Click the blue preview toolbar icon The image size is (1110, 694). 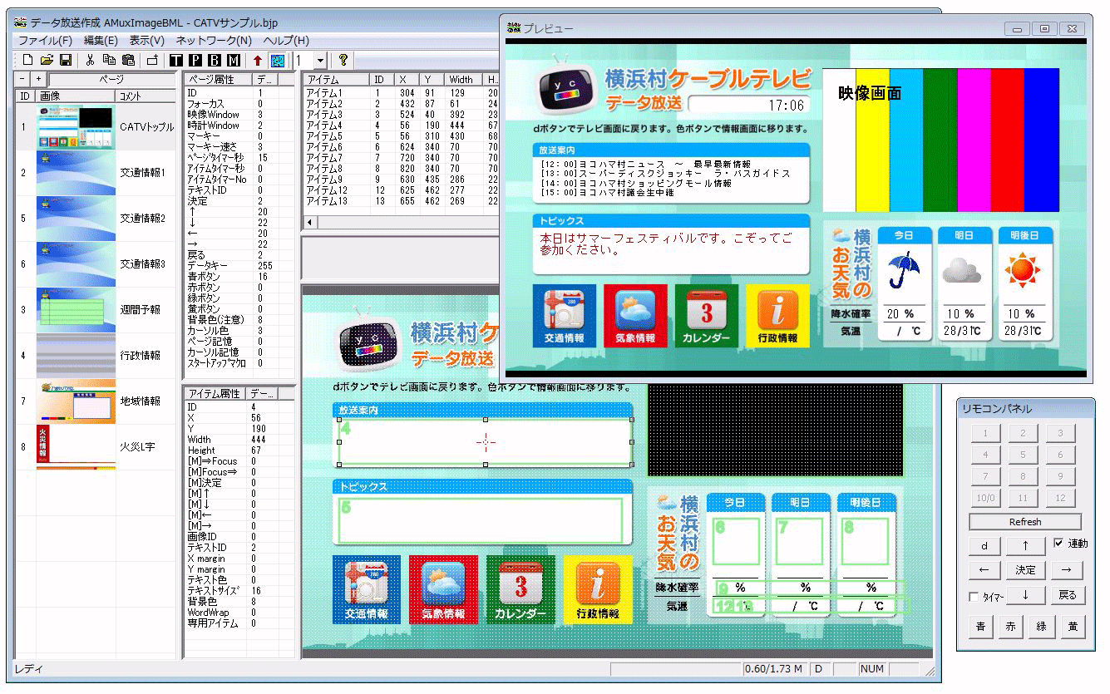click(277, 60)
